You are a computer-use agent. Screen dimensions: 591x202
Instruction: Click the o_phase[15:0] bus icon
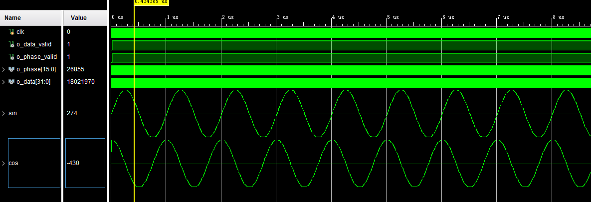[x=11, y=69]
